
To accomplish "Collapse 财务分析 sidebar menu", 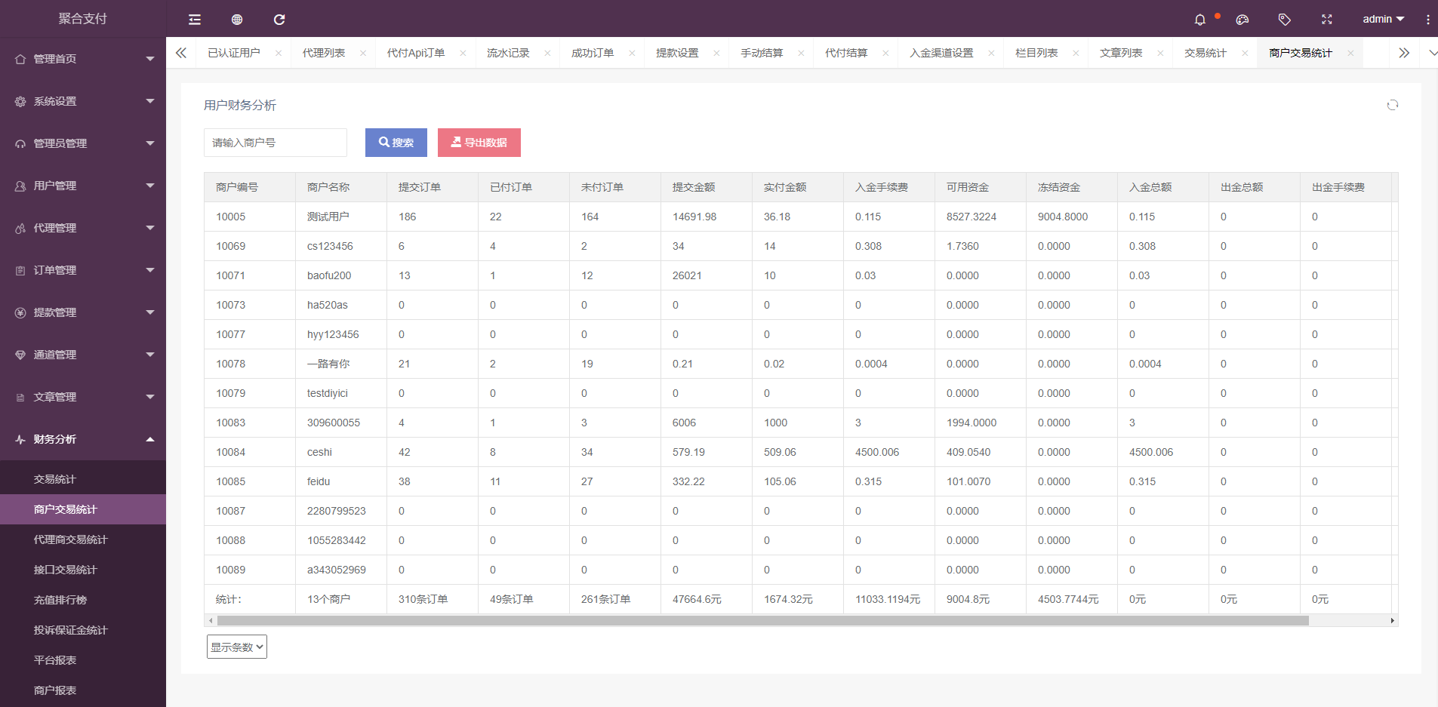I will pyautogui.click(x=83, y=439).
